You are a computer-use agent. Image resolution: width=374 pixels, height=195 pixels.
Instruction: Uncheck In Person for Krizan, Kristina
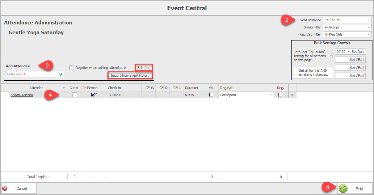(94, 95)
